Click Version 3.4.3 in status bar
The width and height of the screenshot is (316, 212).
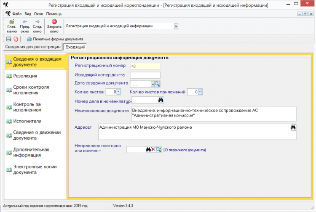coord(123,206)
